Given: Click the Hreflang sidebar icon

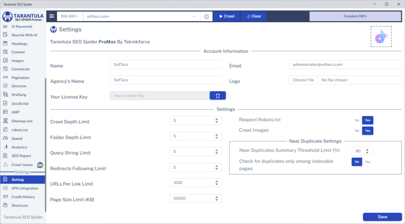Looking at the screenshot, I should click(5, 94).
